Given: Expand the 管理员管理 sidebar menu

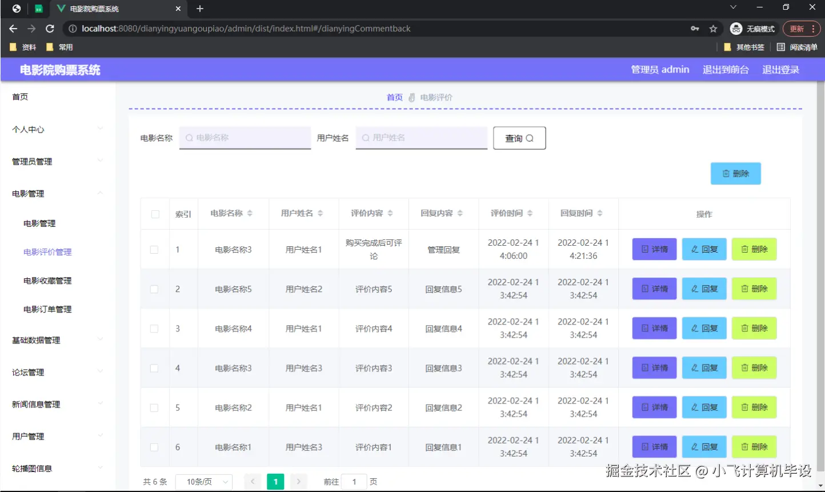Looking at the screenshot, I should tap(58, 162).
